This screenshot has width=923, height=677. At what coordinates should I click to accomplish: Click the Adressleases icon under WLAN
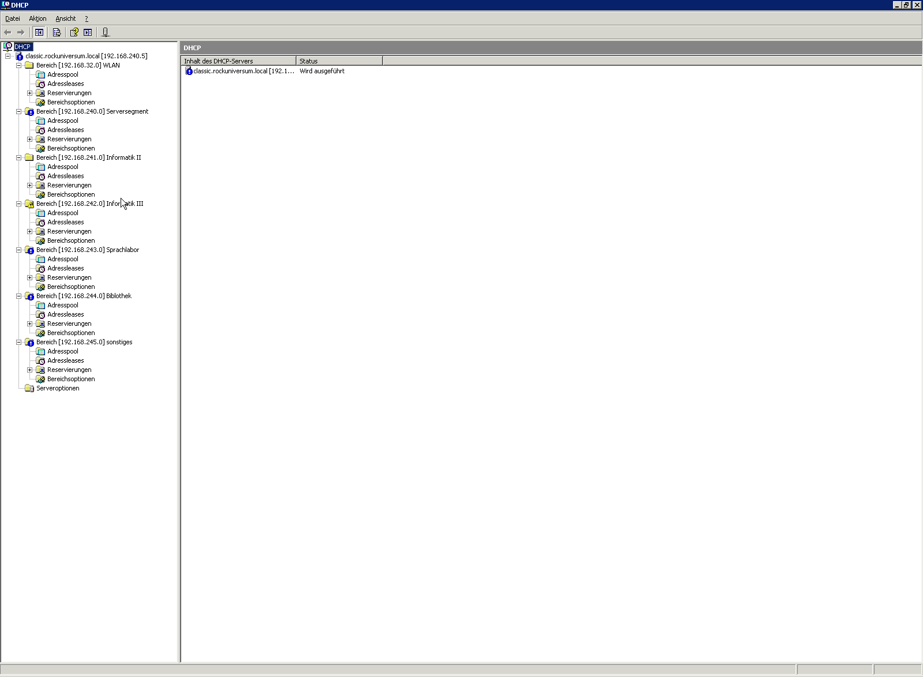[x=40, y=84]
